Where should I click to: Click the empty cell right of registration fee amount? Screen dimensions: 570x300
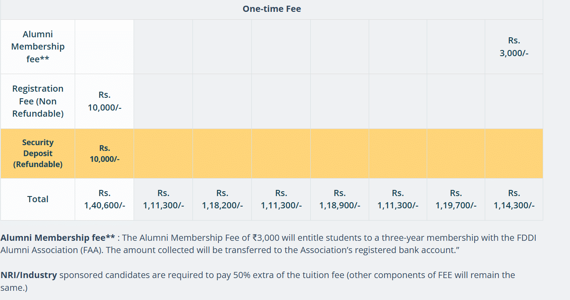[163, 101]
